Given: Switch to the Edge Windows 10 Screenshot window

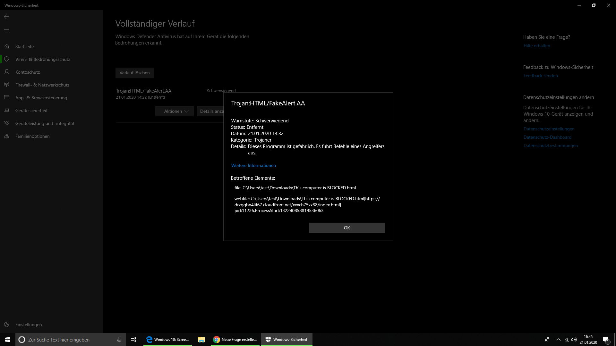Looking at the screenshot, I should point(167,340).
